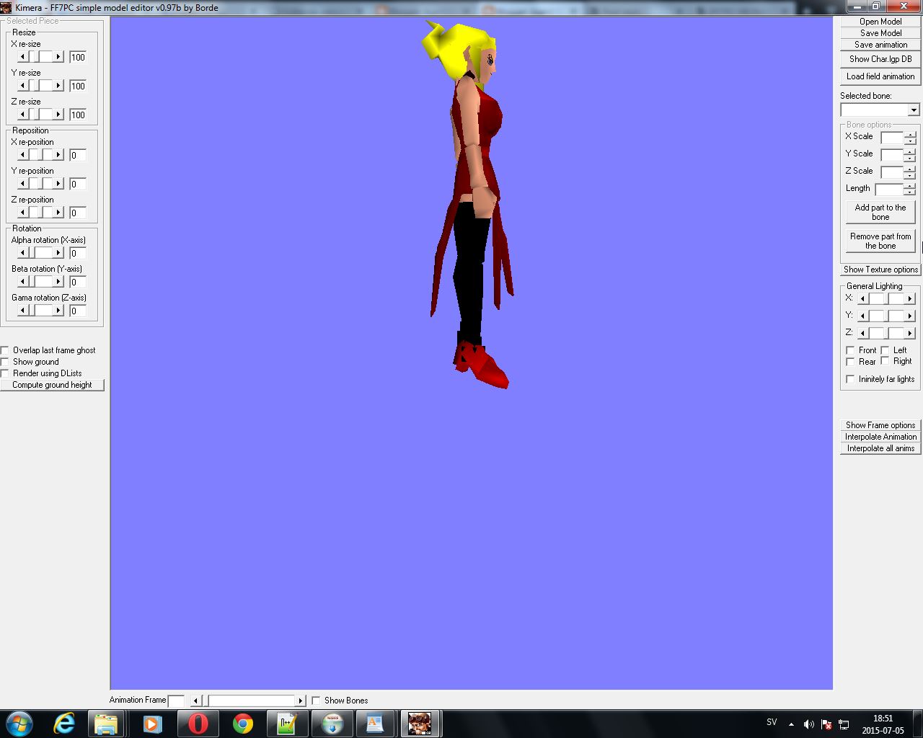The image size is (923, 738).
Task: Enable Front lighting checkbox
Action: coord(850,350)
